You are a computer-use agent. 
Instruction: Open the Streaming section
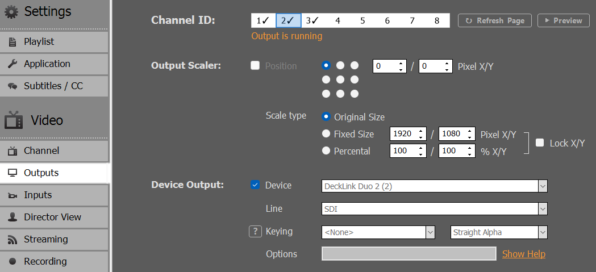pyautogui.click(x=54, y=240)
